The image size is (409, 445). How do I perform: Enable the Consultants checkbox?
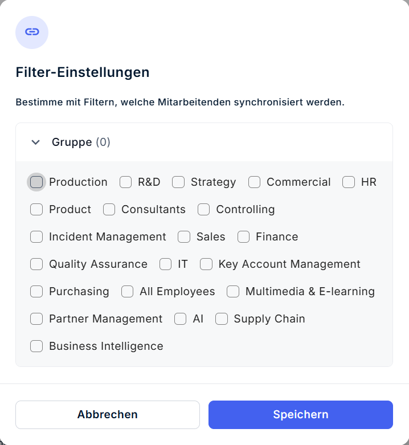[109, 210]
